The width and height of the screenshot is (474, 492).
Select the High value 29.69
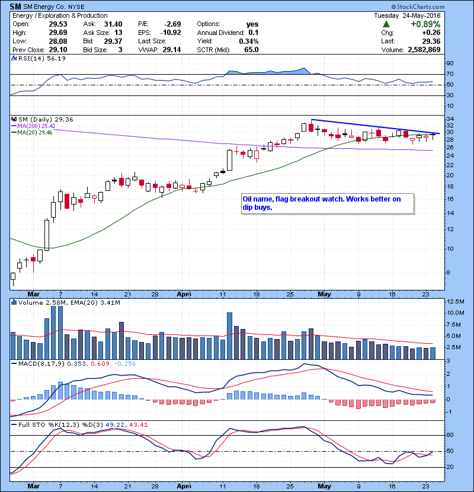click(x=58, y=33)
